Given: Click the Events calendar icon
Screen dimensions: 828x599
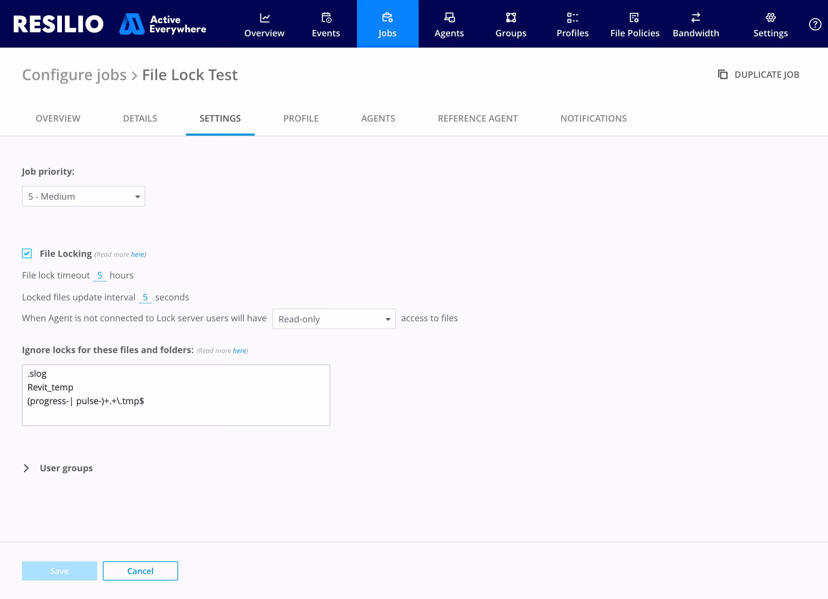Looking at the screenshot, I should pos(326,17).
